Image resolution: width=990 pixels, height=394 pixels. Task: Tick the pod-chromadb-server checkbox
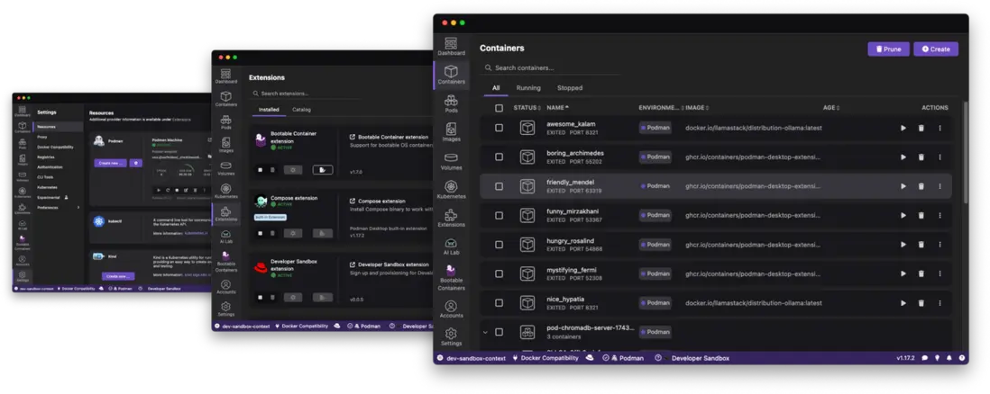(499, 332)
